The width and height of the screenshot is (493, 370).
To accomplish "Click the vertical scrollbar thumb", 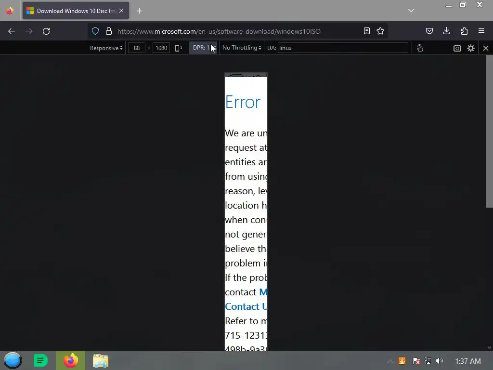I will (489, 131).
